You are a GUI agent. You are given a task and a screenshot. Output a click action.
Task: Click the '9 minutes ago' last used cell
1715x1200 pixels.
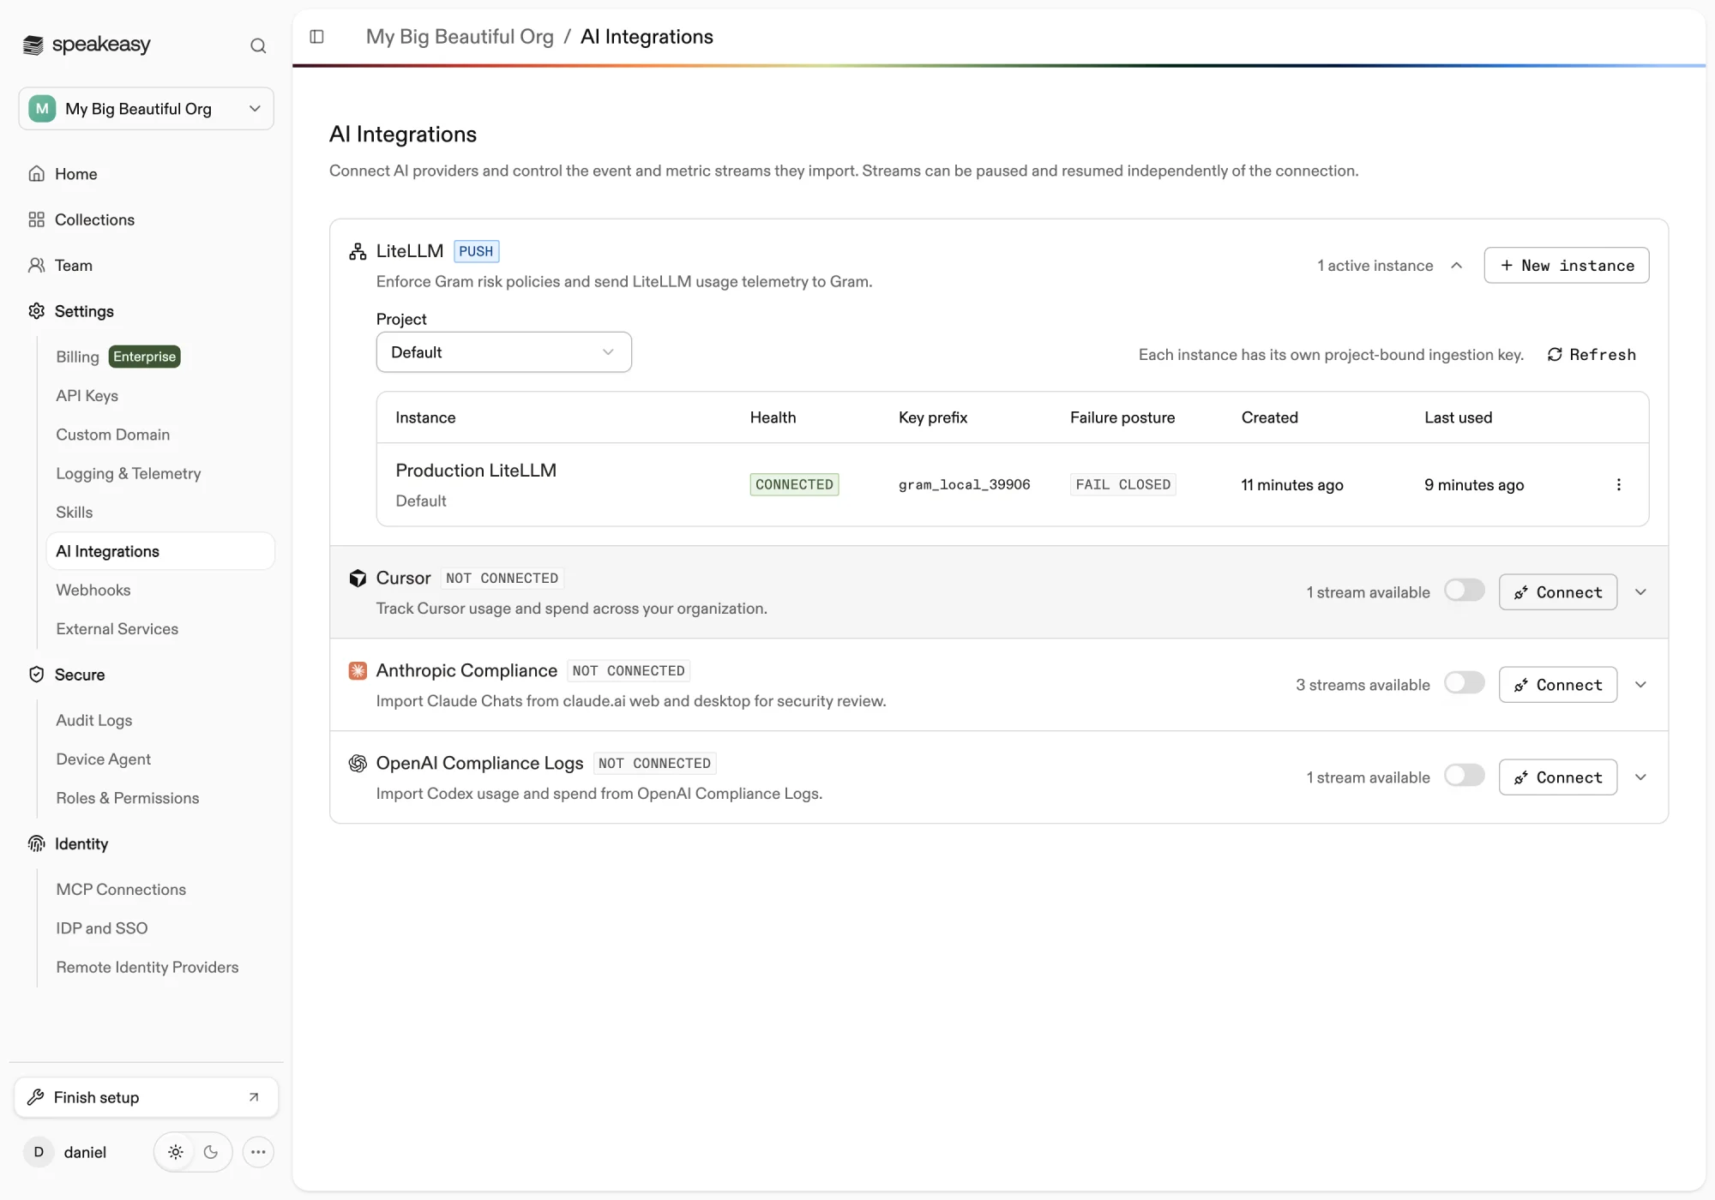[1474, 485]
